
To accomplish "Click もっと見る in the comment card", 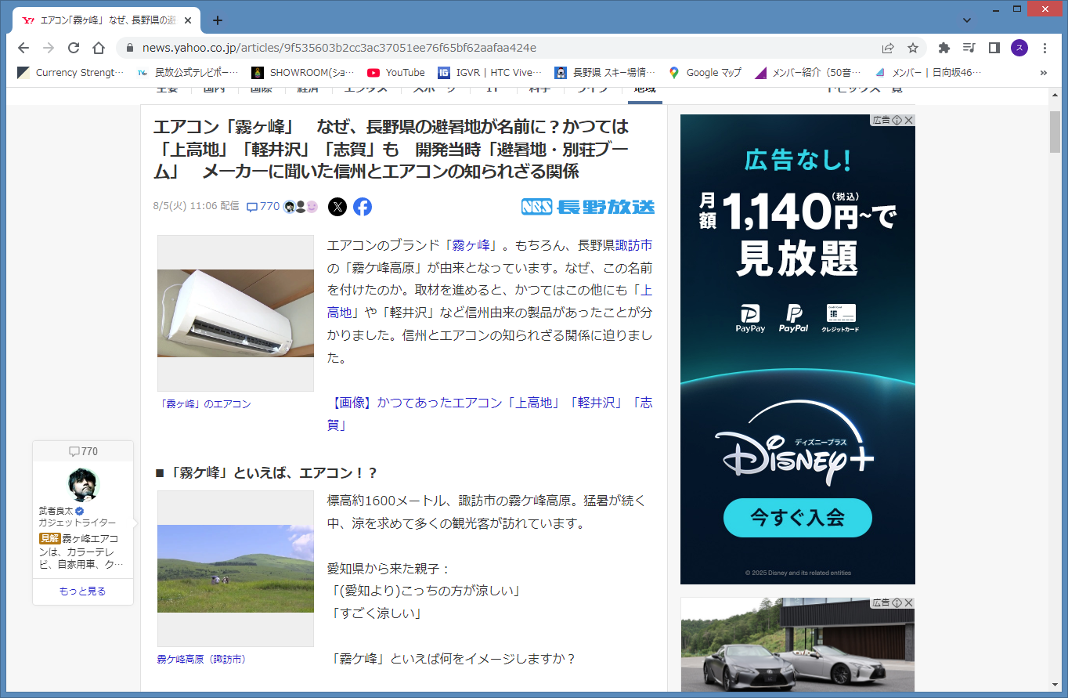I will pyautogui.click(x=82, y=591).
